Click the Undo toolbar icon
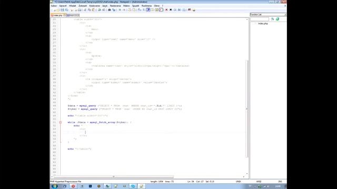337x189 pixels. pyautogui.click(x=100, y=10)
